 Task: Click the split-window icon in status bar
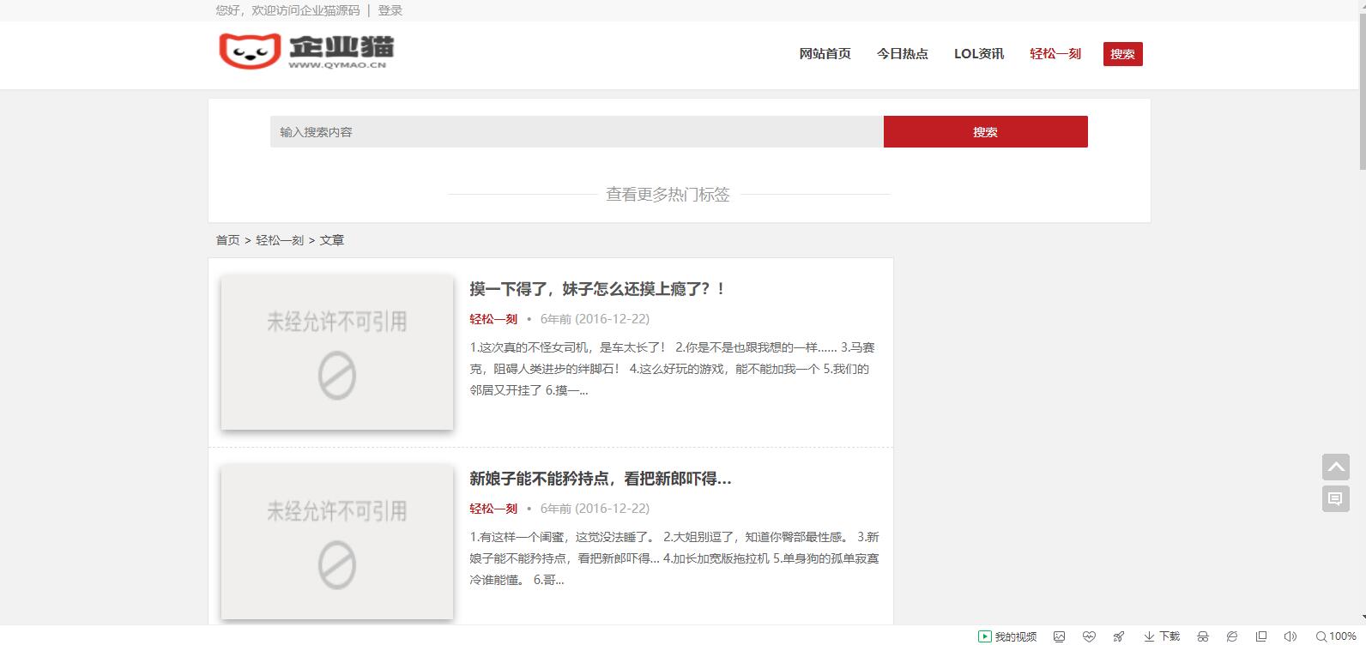coord(1260,636)
